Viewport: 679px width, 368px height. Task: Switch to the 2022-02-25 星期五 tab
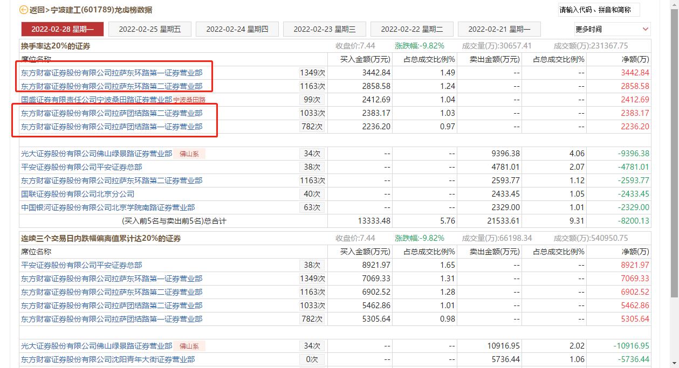(x=149, y=29)
